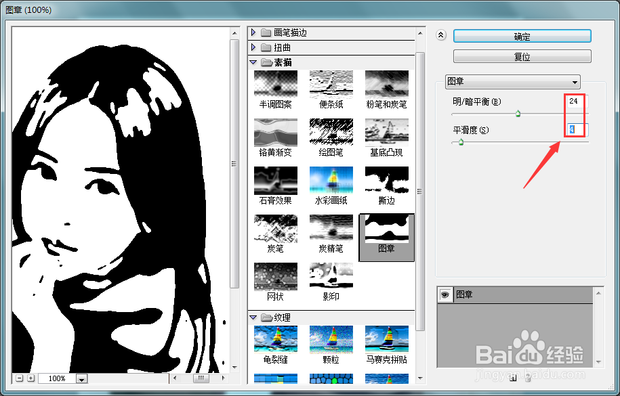620x396 pixels.
Task: Click the preview vertical scrollbar down arrow
Action: (x=234, y=367)
